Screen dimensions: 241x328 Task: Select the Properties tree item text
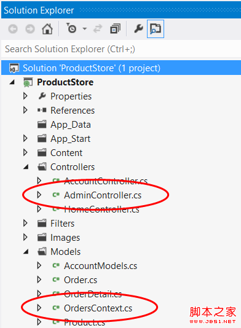tap(71, 96)
